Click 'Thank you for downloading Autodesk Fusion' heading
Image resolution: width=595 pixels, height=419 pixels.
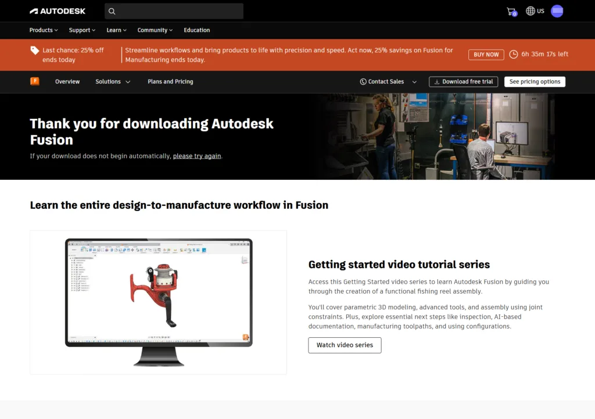click(x=152, y=132)
